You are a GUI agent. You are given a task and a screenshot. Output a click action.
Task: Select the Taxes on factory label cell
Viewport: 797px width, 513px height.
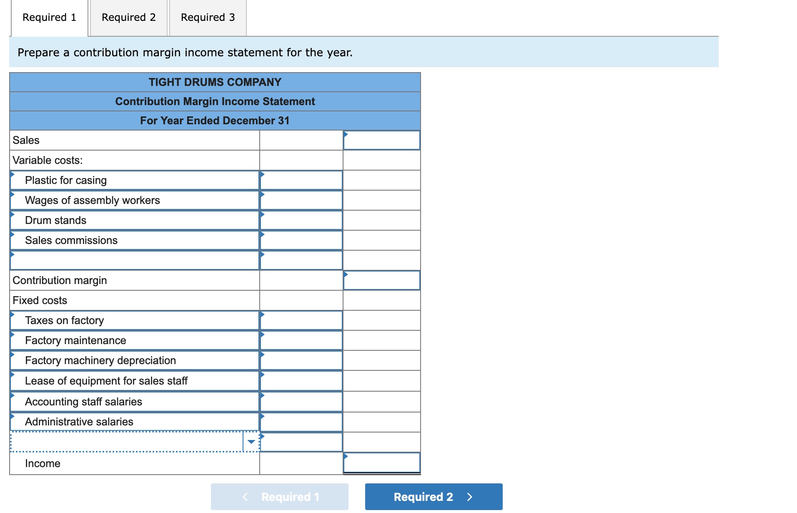click(x=135, y=320)
